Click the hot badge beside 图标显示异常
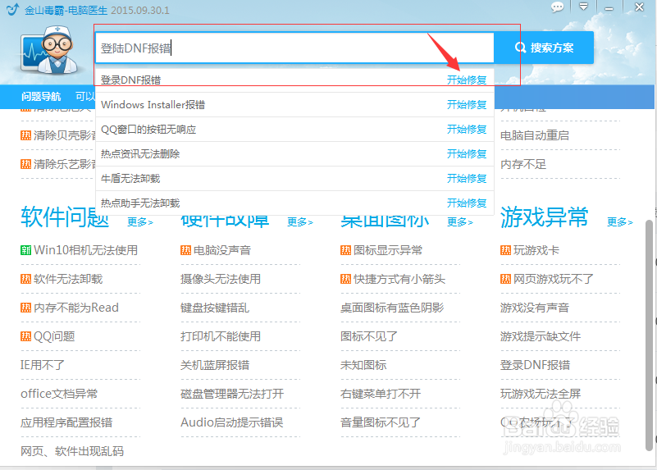657x470 pixels. click(345, 250)
